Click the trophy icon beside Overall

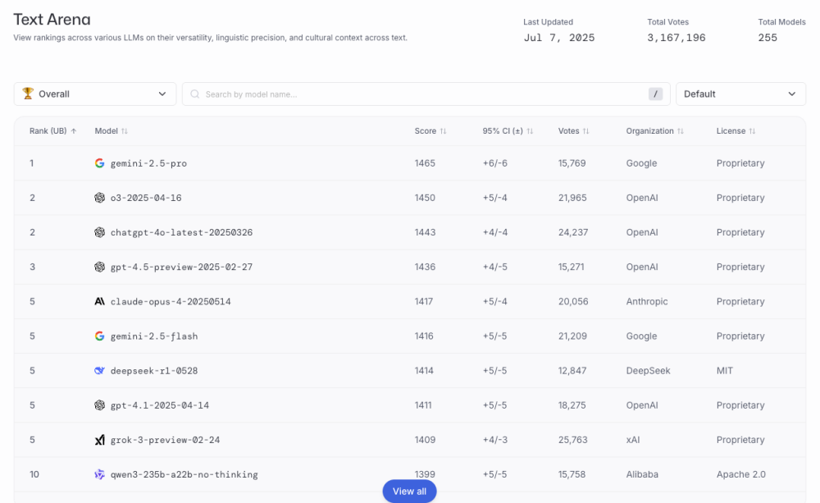pos(28,94)
